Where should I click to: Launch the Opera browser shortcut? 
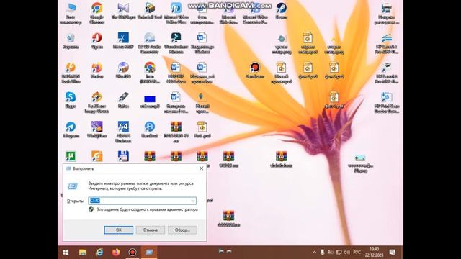click(97, 38)
